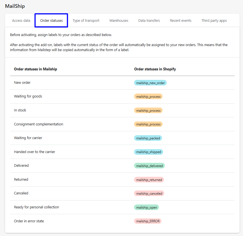Viewport: 243px width, 236px height.
Task: Click the mailship_canceled label
Action: tap(149, 193)
